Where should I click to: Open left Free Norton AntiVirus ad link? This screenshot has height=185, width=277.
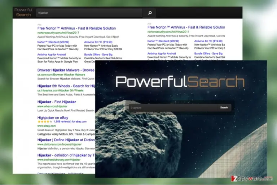tap(76, 28)
